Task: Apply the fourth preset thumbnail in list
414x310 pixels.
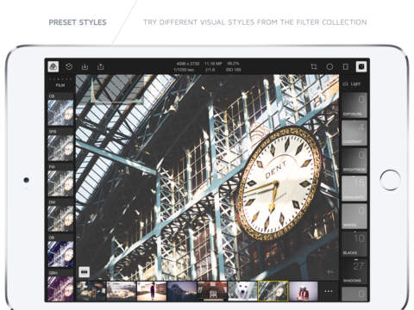Action: [x=60, y=219]
